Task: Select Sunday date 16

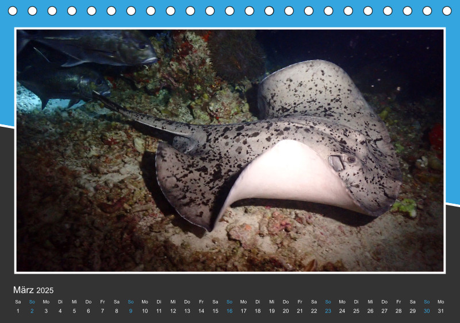Action: coord(229,311)
